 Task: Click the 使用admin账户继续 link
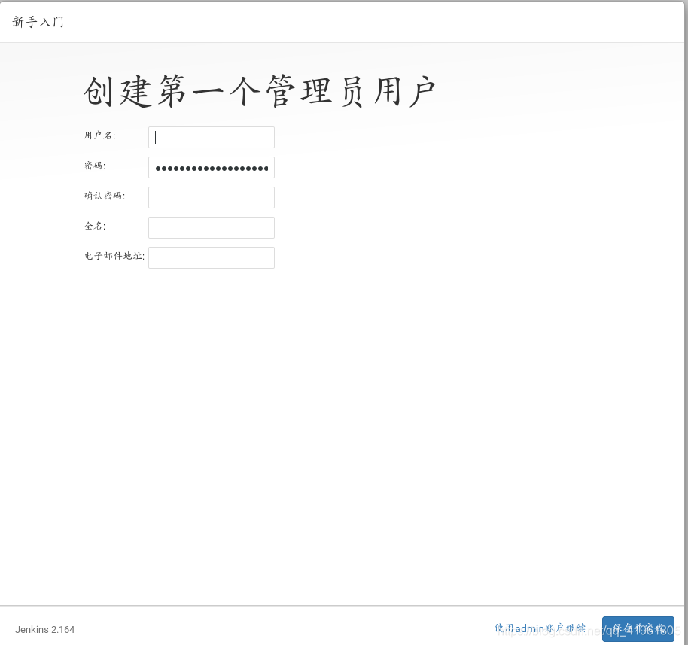pos(540,628)
